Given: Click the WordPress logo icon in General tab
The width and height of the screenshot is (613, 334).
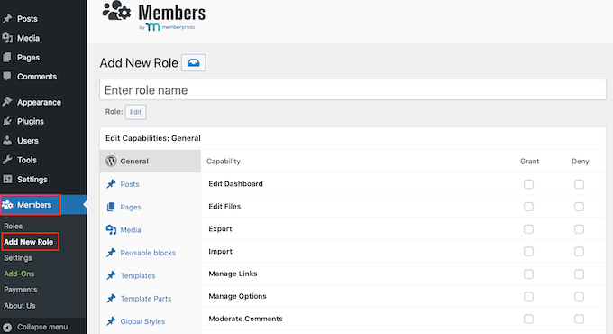Looking at the screenshot, I should pyautogui.click(x=111, y=161).
